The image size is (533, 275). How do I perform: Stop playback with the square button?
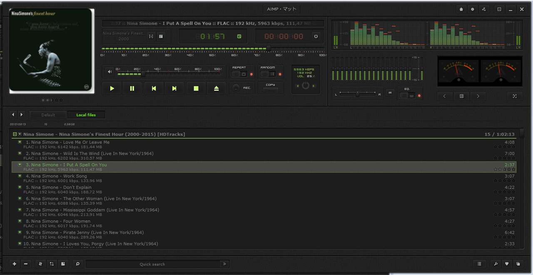(196, 88)
